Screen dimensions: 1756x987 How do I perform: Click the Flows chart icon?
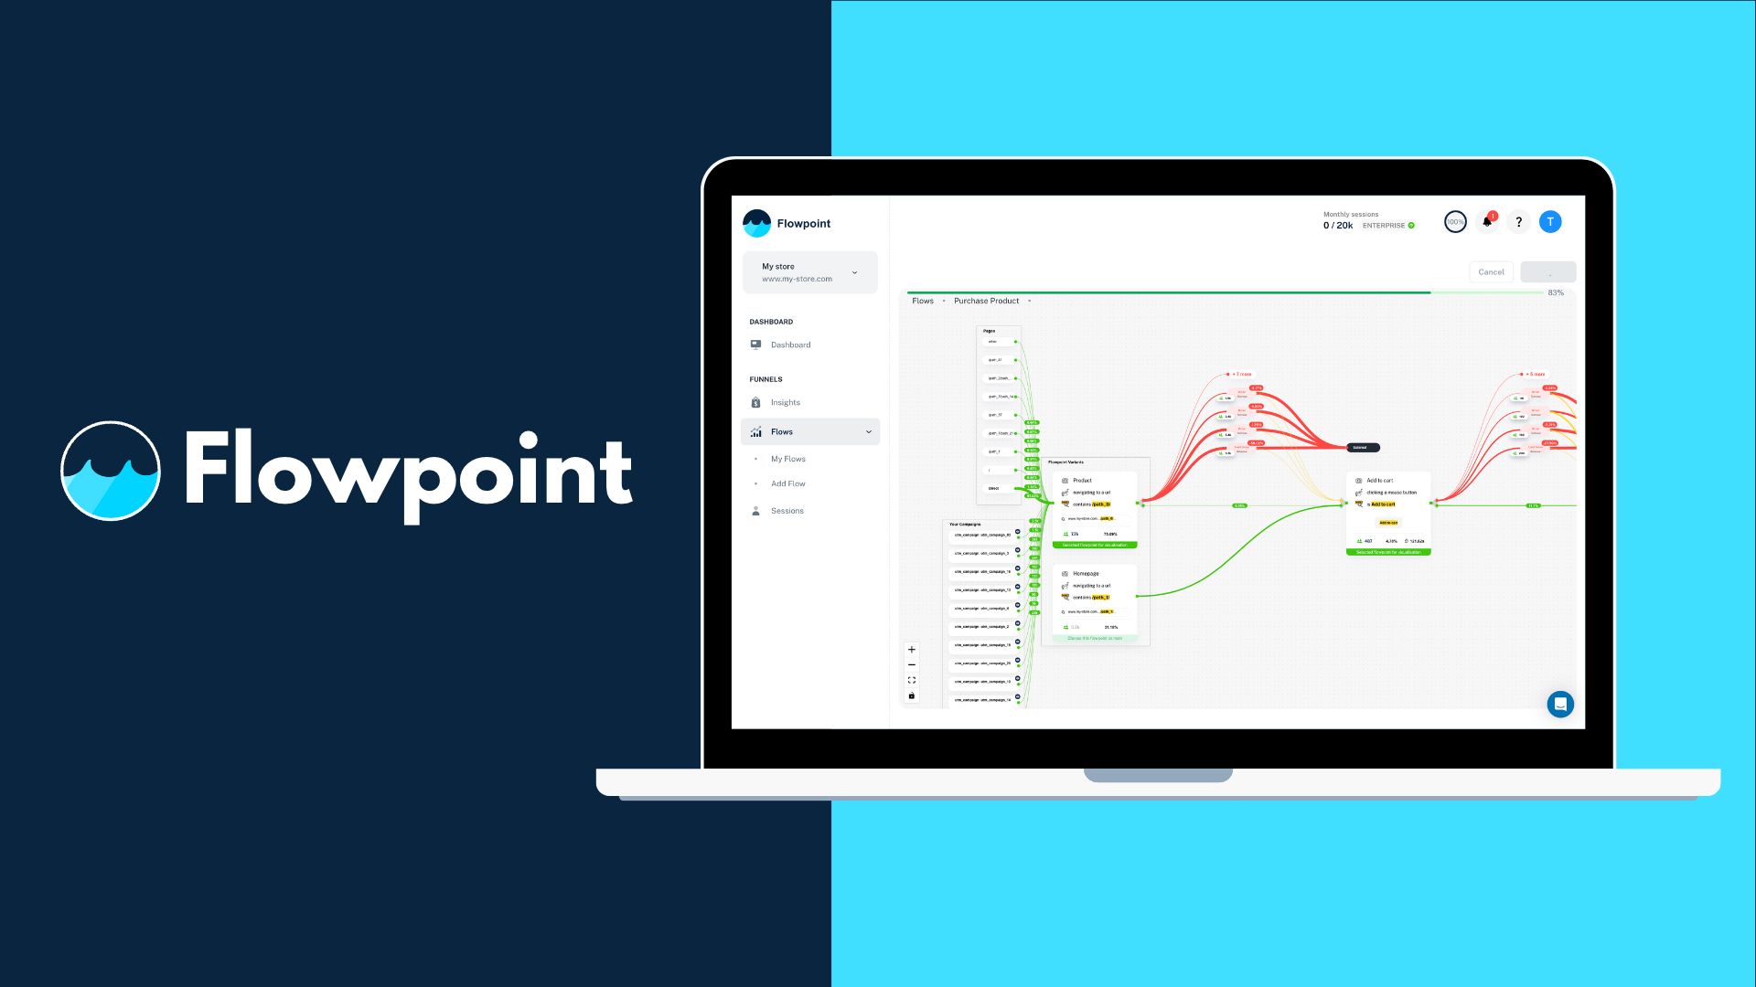coord(756,431)
